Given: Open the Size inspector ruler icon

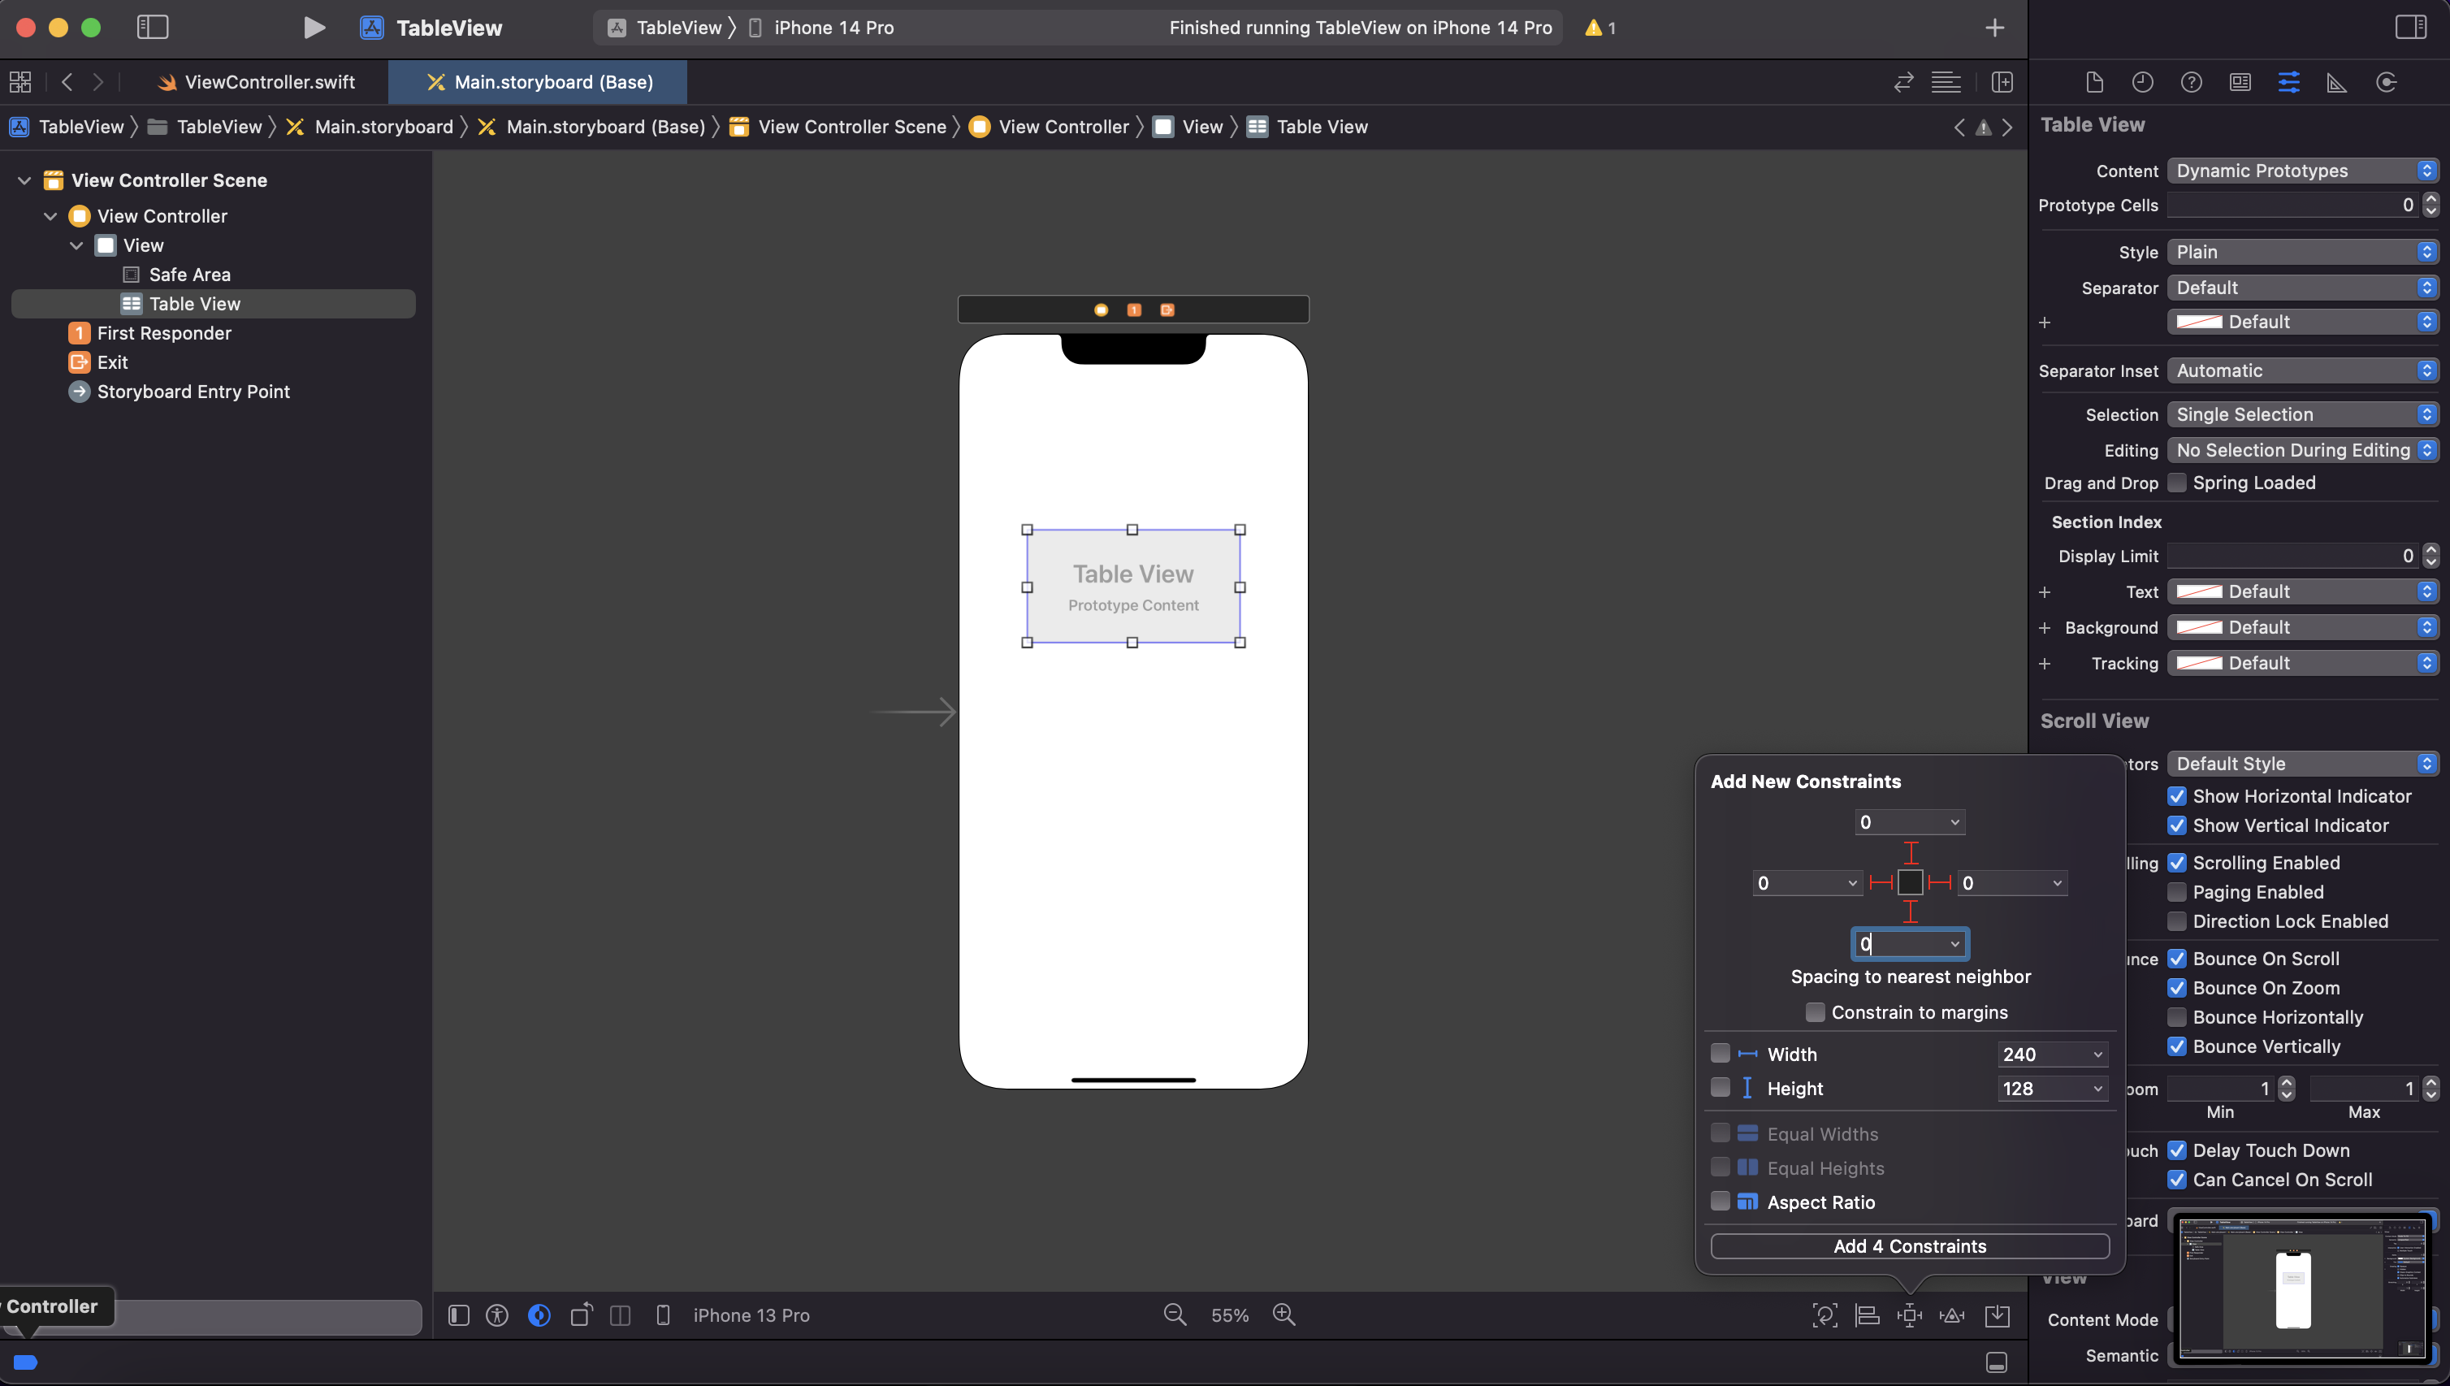Looking at the screenshot, I should [2337, 83].
